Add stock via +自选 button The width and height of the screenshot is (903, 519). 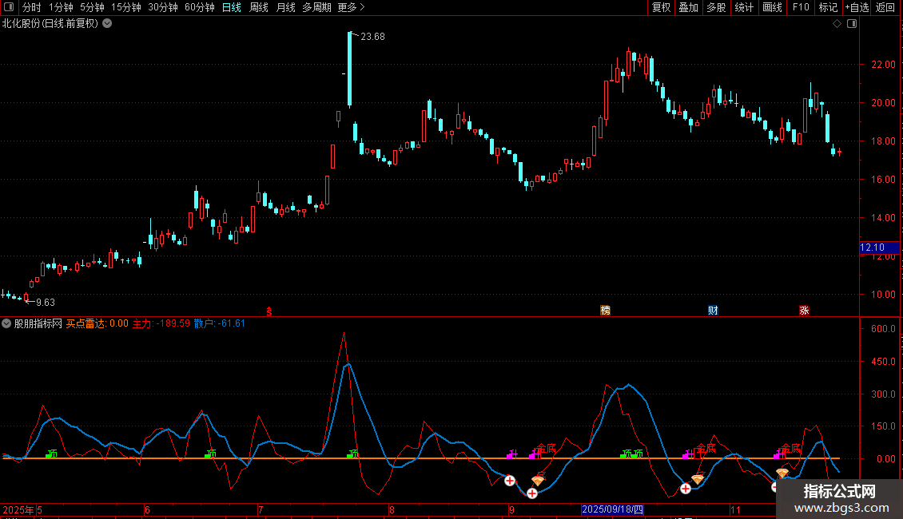857,7
